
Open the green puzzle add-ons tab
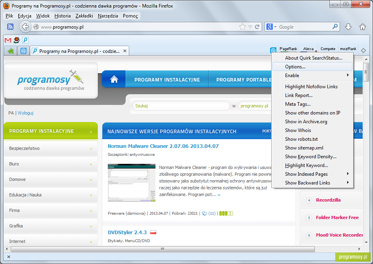11,50
